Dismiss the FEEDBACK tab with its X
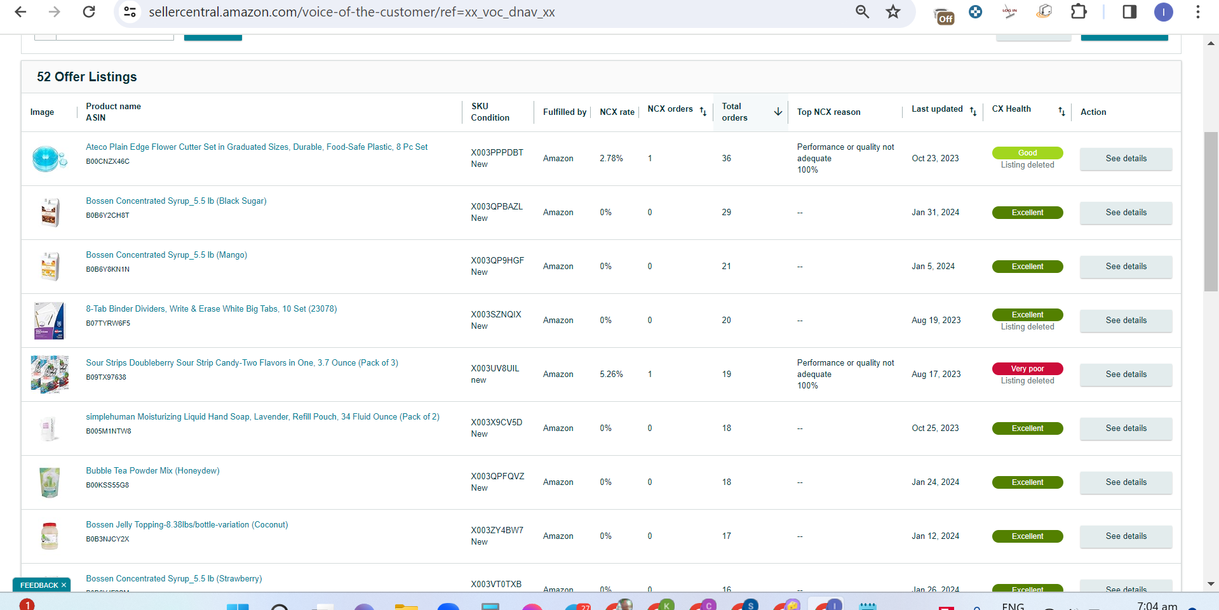The image size is (1219, 610). click(x=64, y=585)
